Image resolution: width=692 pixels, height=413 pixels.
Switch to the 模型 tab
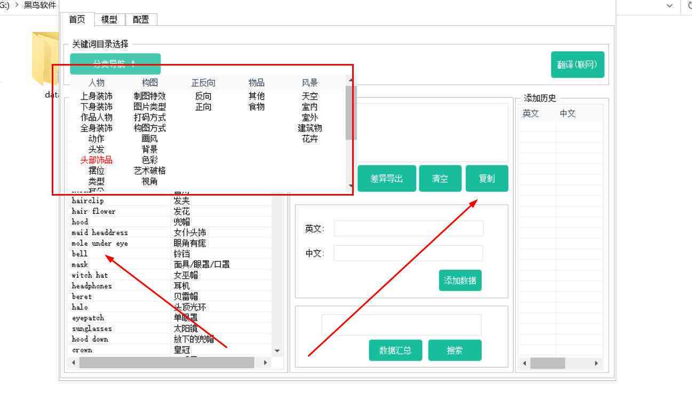[109, 20]
